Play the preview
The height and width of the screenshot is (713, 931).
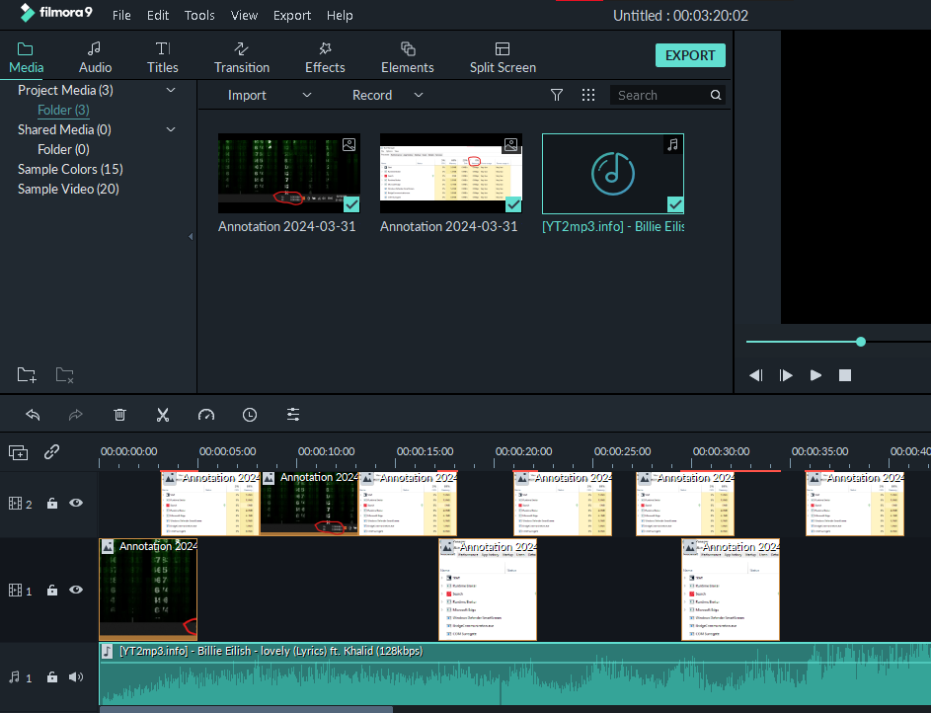815,375
